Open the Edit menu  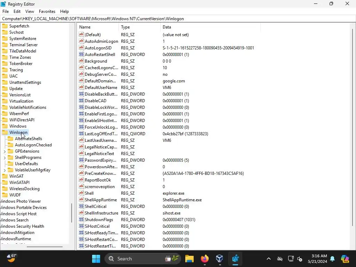17,11
